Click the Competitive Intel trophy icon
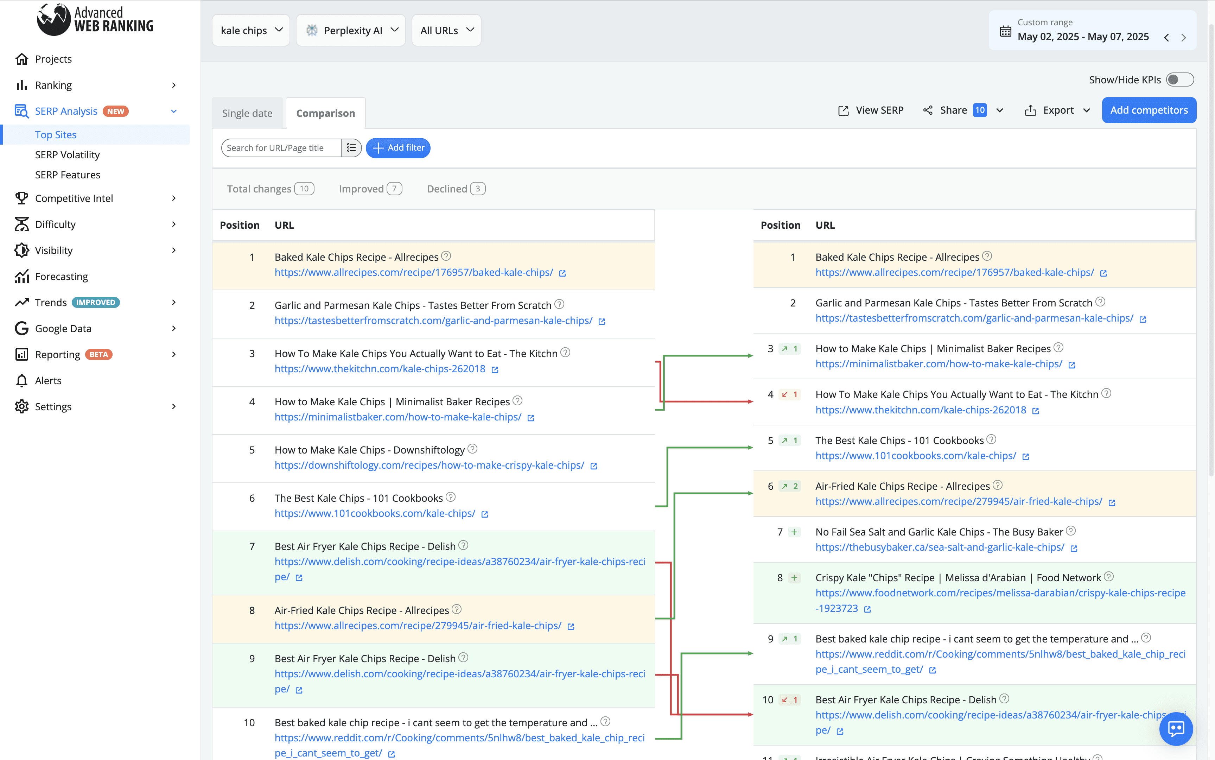The height and width of the screenshot is (760, 1215). (x=21, y=198)
